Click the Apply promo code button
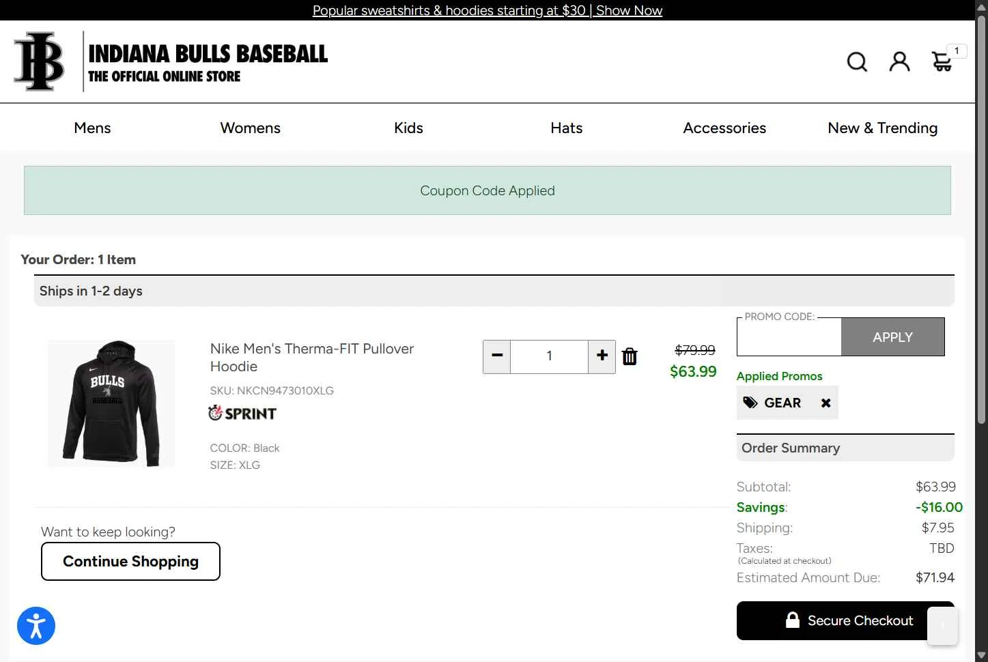988x662 pixels. click(x=892, y=337)
